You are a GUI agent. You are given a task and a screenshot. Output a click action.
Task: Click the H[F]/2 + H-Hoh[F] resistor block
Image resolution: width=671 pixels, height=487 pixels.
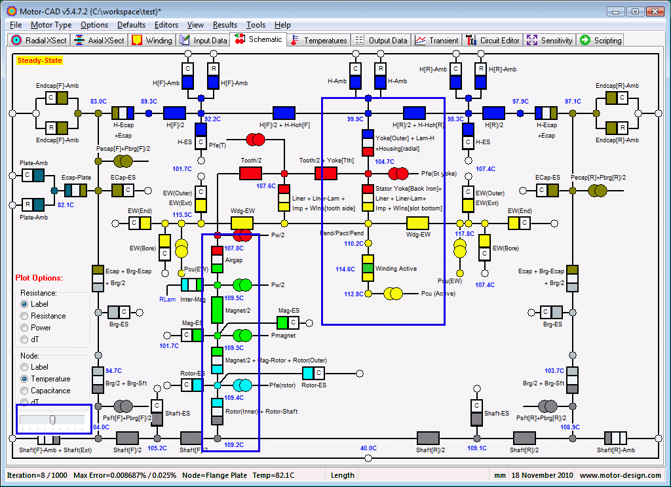click(284, 113)
